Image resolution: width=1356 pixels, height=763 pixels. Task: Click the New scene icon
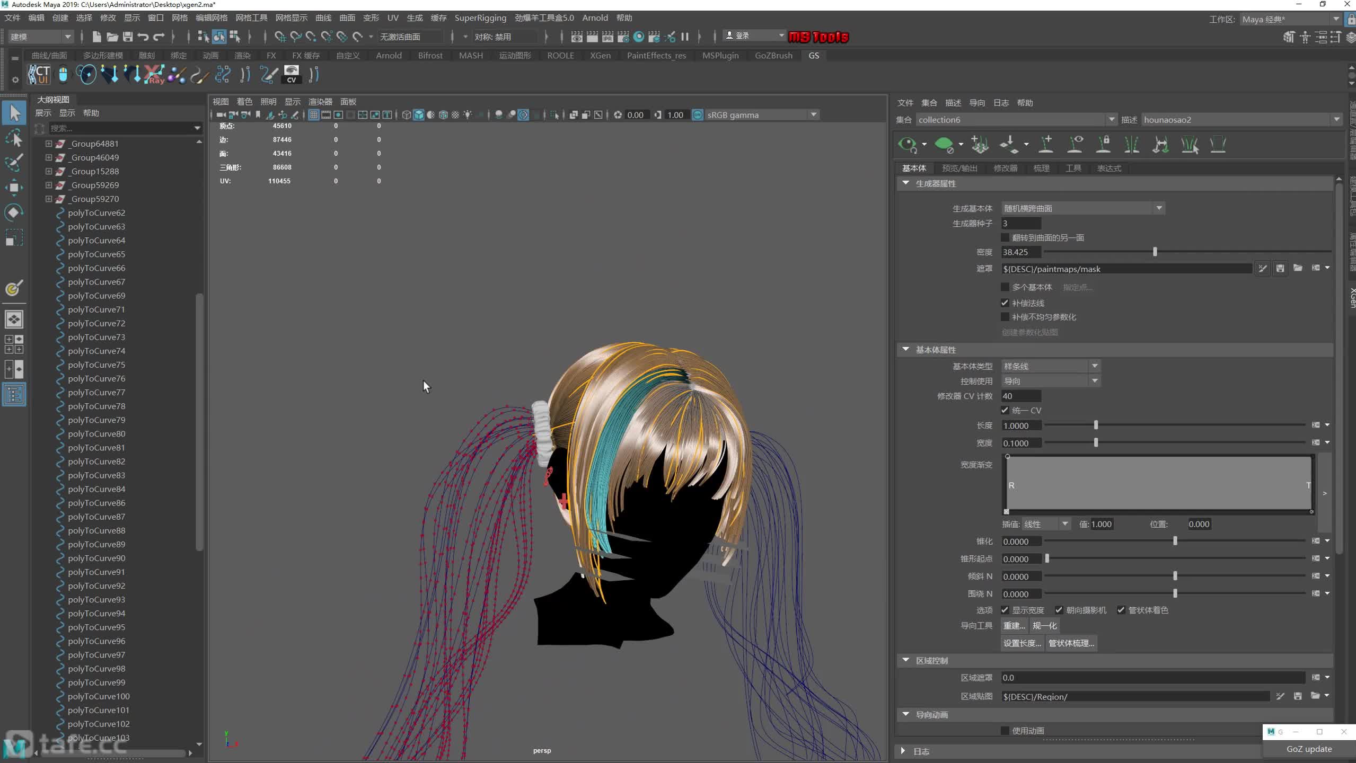coord(96,37)
